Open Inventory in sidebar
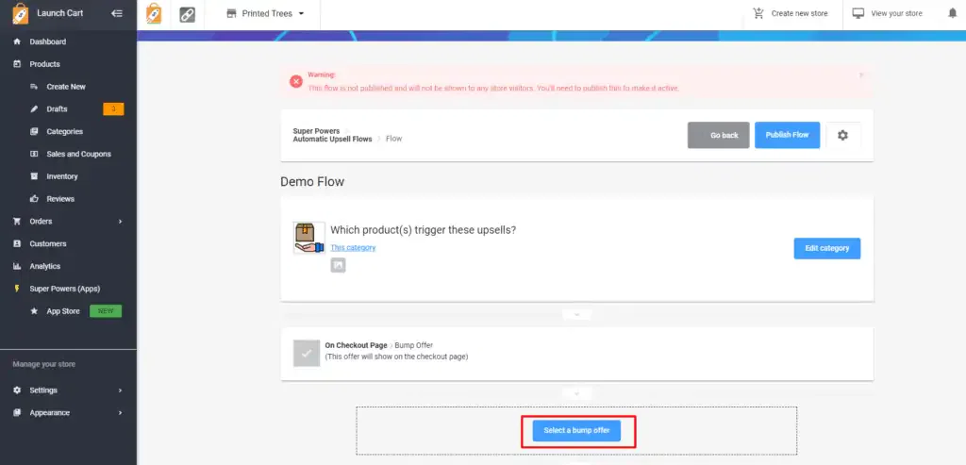 click(62, 176)
